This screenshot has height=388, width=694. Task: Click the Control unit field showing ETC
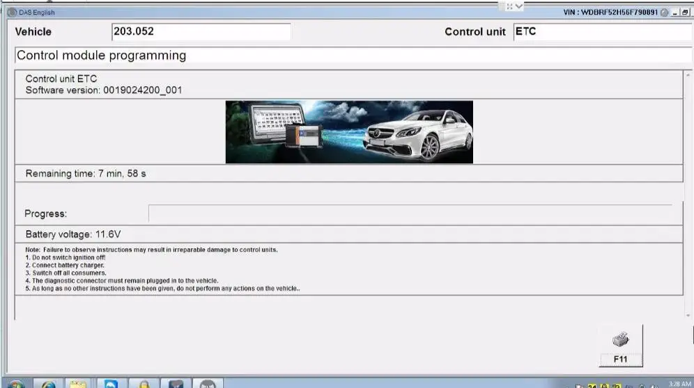603,32
